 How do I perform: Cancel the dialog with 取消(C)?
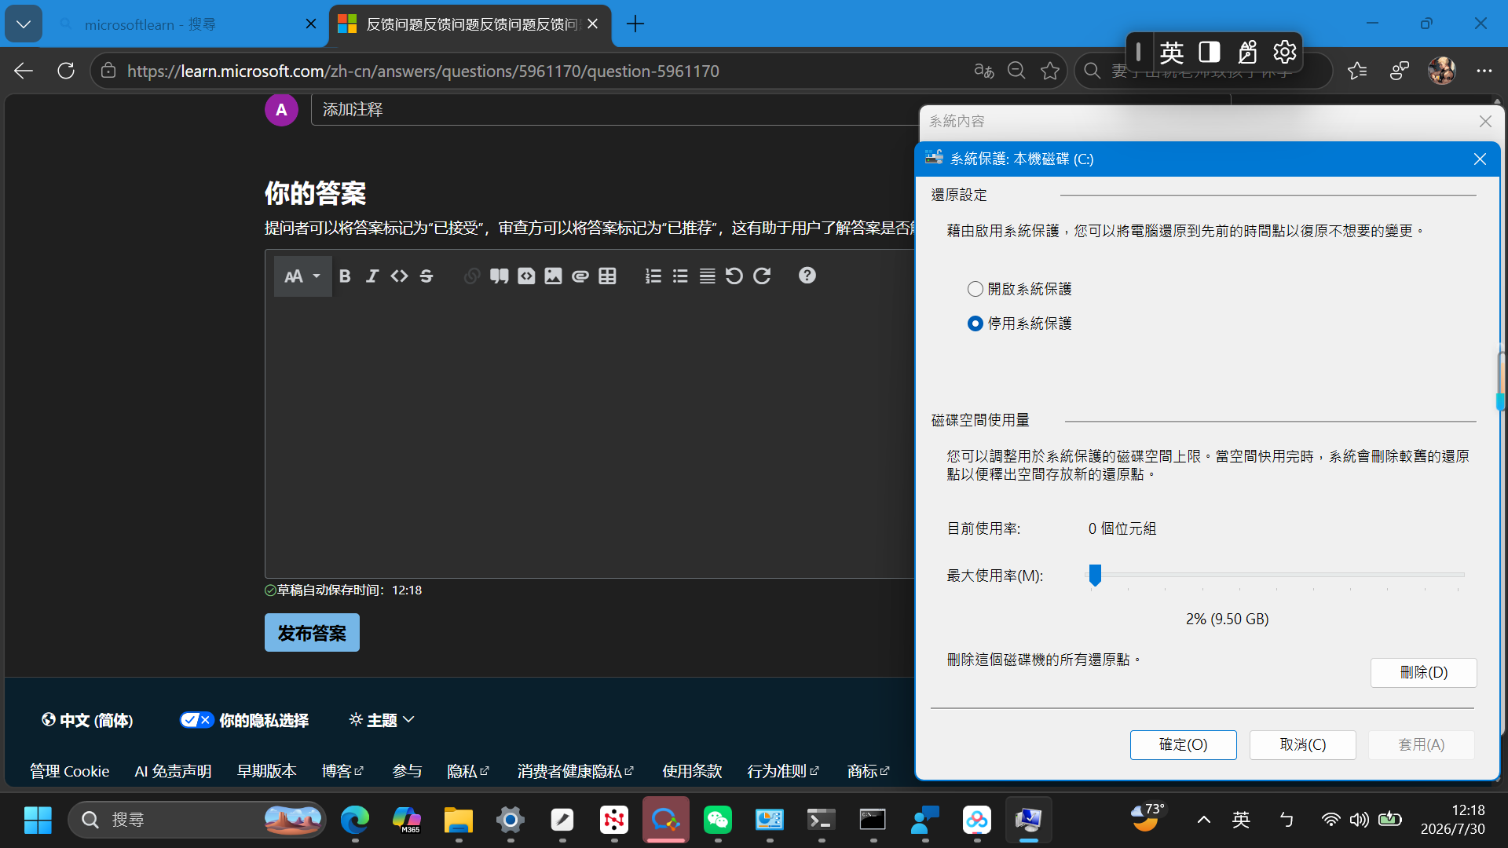pos(1302,744)
